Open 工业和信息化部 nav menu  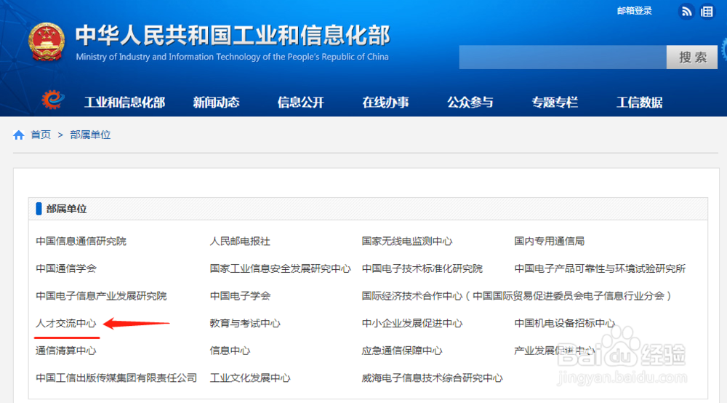pos(125,102)
